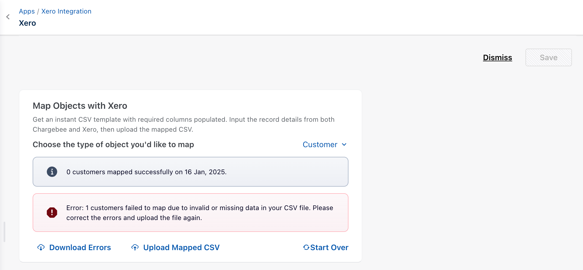Click the vertical scrollbar on the left edge
This screenshot has height=270, width=583.
pyautogui.click(x=4, y=232)
